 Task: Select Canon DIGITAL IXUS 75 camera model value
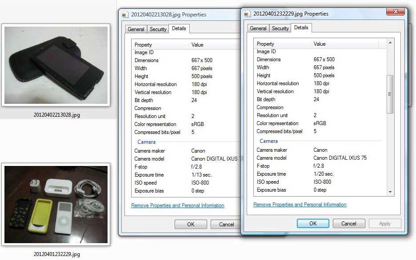[340, 158]
